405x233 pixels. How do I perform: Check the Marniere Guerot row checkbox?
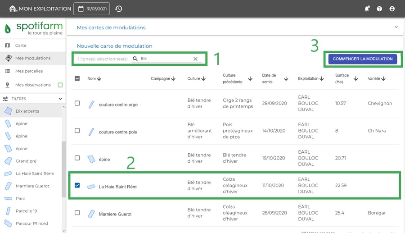tap(77, 213)
